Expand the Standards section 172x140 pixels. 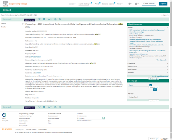pyautogui.click(x=148, y=72)
